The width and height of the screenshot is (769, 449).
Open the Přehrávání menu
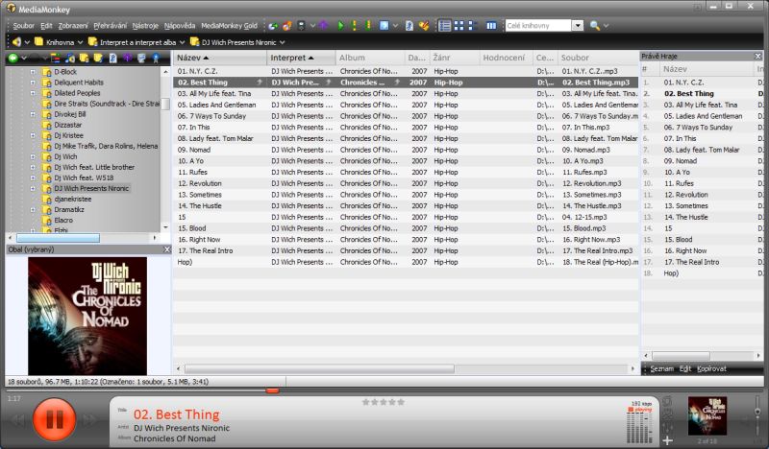[111, 26]
